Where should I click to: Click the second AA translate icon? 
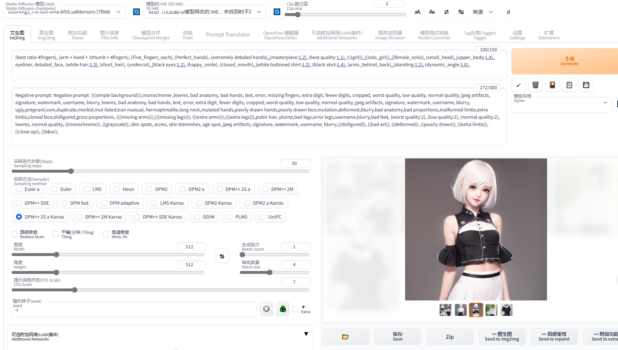pyautogui.click(x=432, y=12)
